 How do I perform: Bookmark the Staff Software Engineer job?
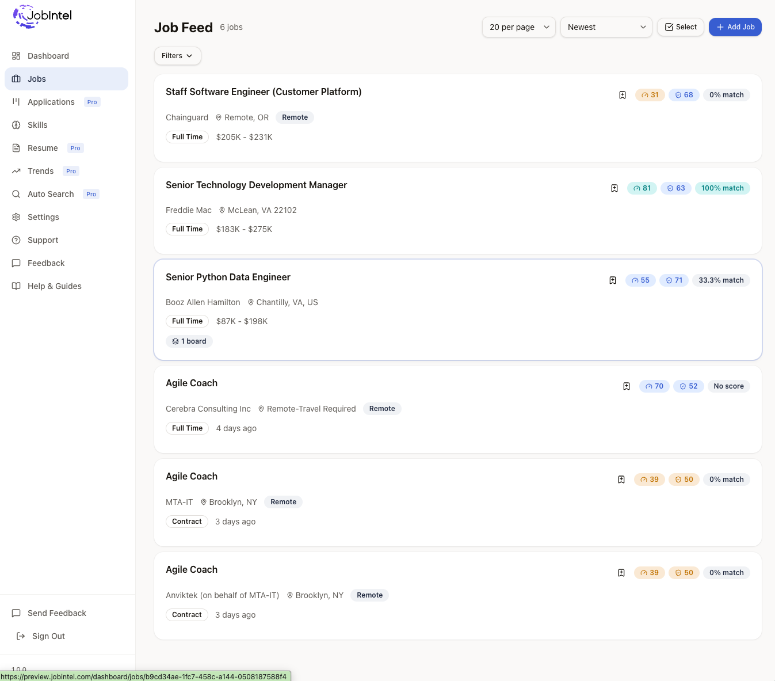623,95
